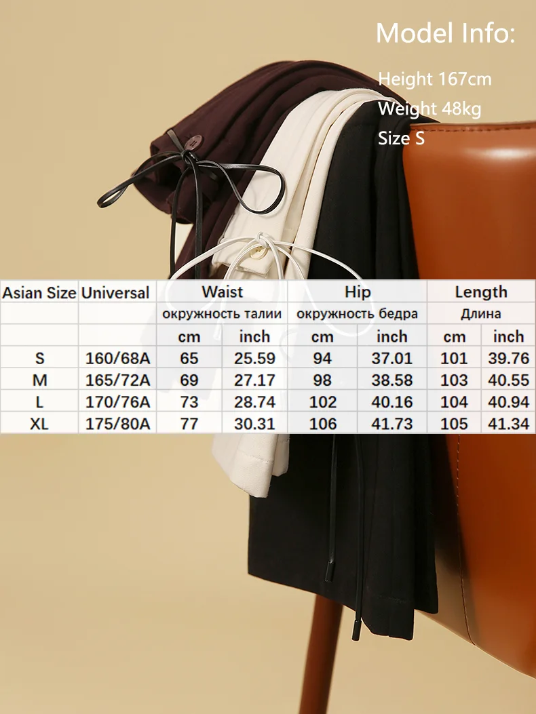Screen dimensions: 536x714
Task: Select the 'Height 167cm' text
Action: tap(435, 79)
